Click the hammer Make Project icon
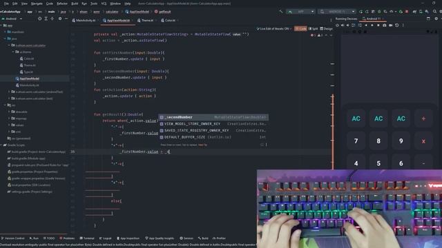 point(281,12)
